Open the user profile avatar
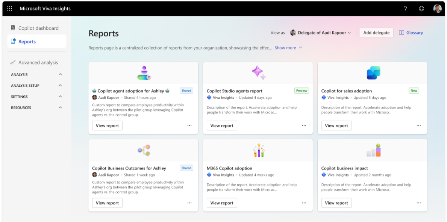447x222 pixels. coord(437,9)
